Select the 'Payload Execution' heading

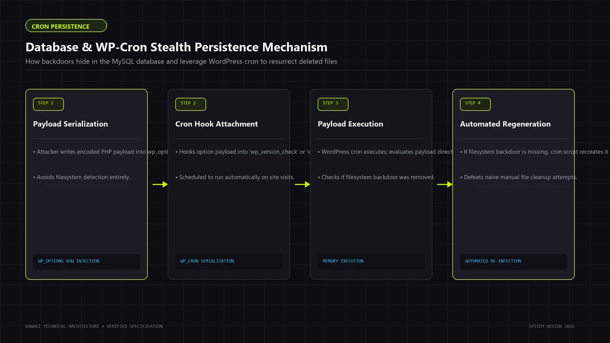350,124
